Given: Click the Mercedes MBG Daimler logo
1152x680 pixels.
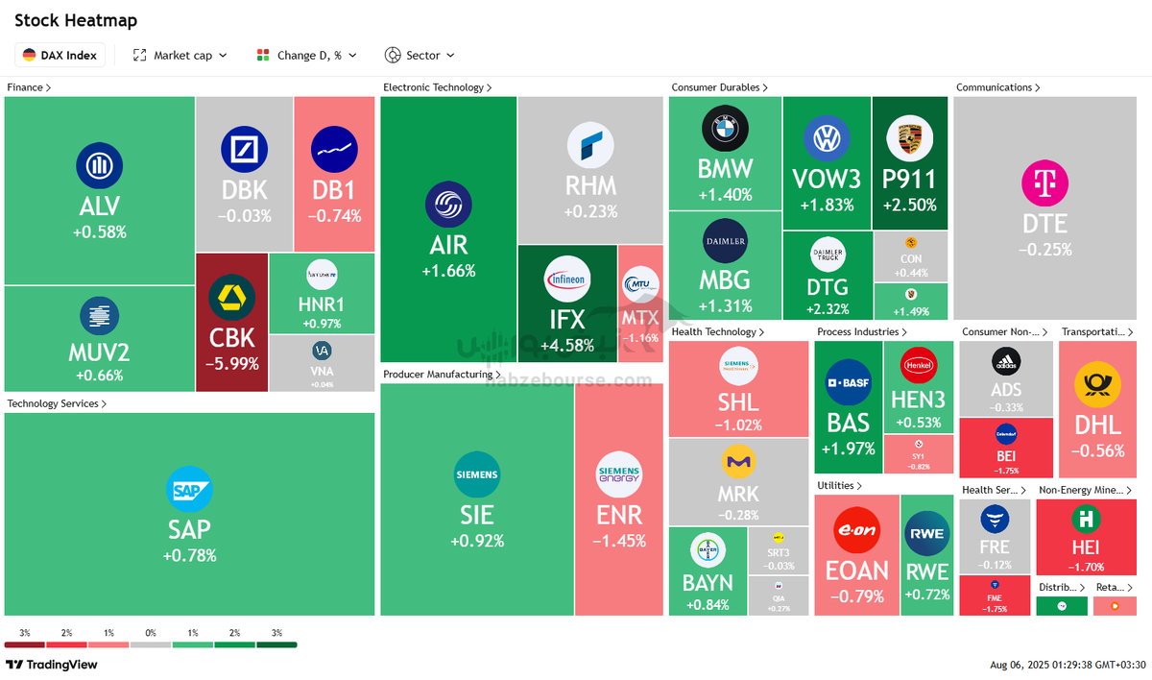Looking at the screenshot, I should (725, 241).
